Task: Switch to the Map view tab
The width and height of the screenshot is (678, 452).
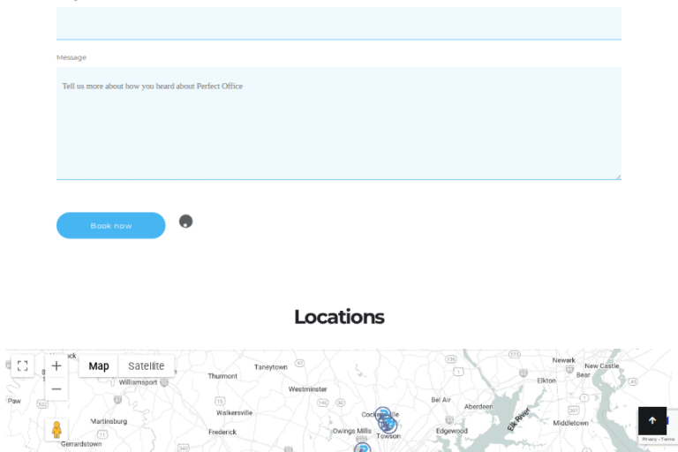Action: click(x=99, y=366)
